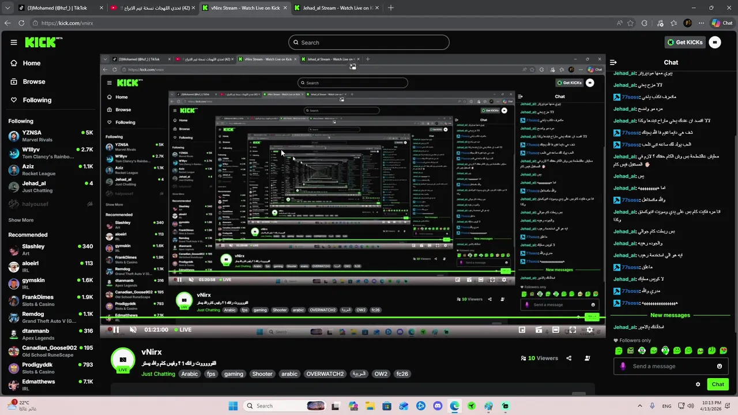Enter fullscreen mode on the player

[572, 330]
